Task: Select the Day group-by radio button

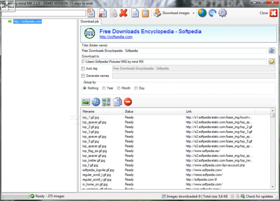Action: (x=136, y=88)
